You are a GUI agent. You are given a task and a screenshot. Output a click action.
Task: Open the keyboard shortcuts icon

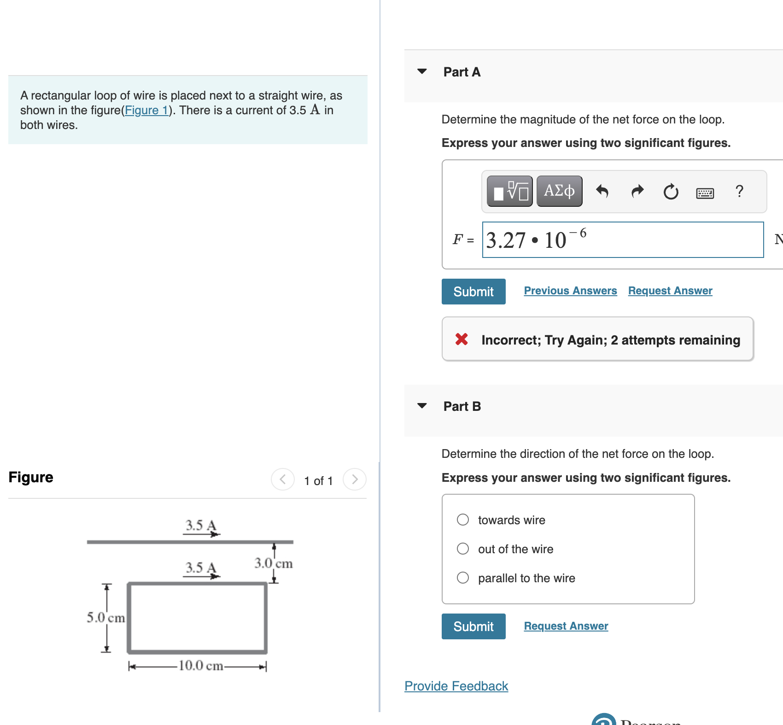[705, 192]
